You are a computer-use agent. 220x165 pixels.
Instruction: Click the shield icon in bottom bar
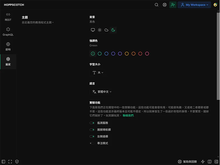pyautogui.click(x=17, y=162)
